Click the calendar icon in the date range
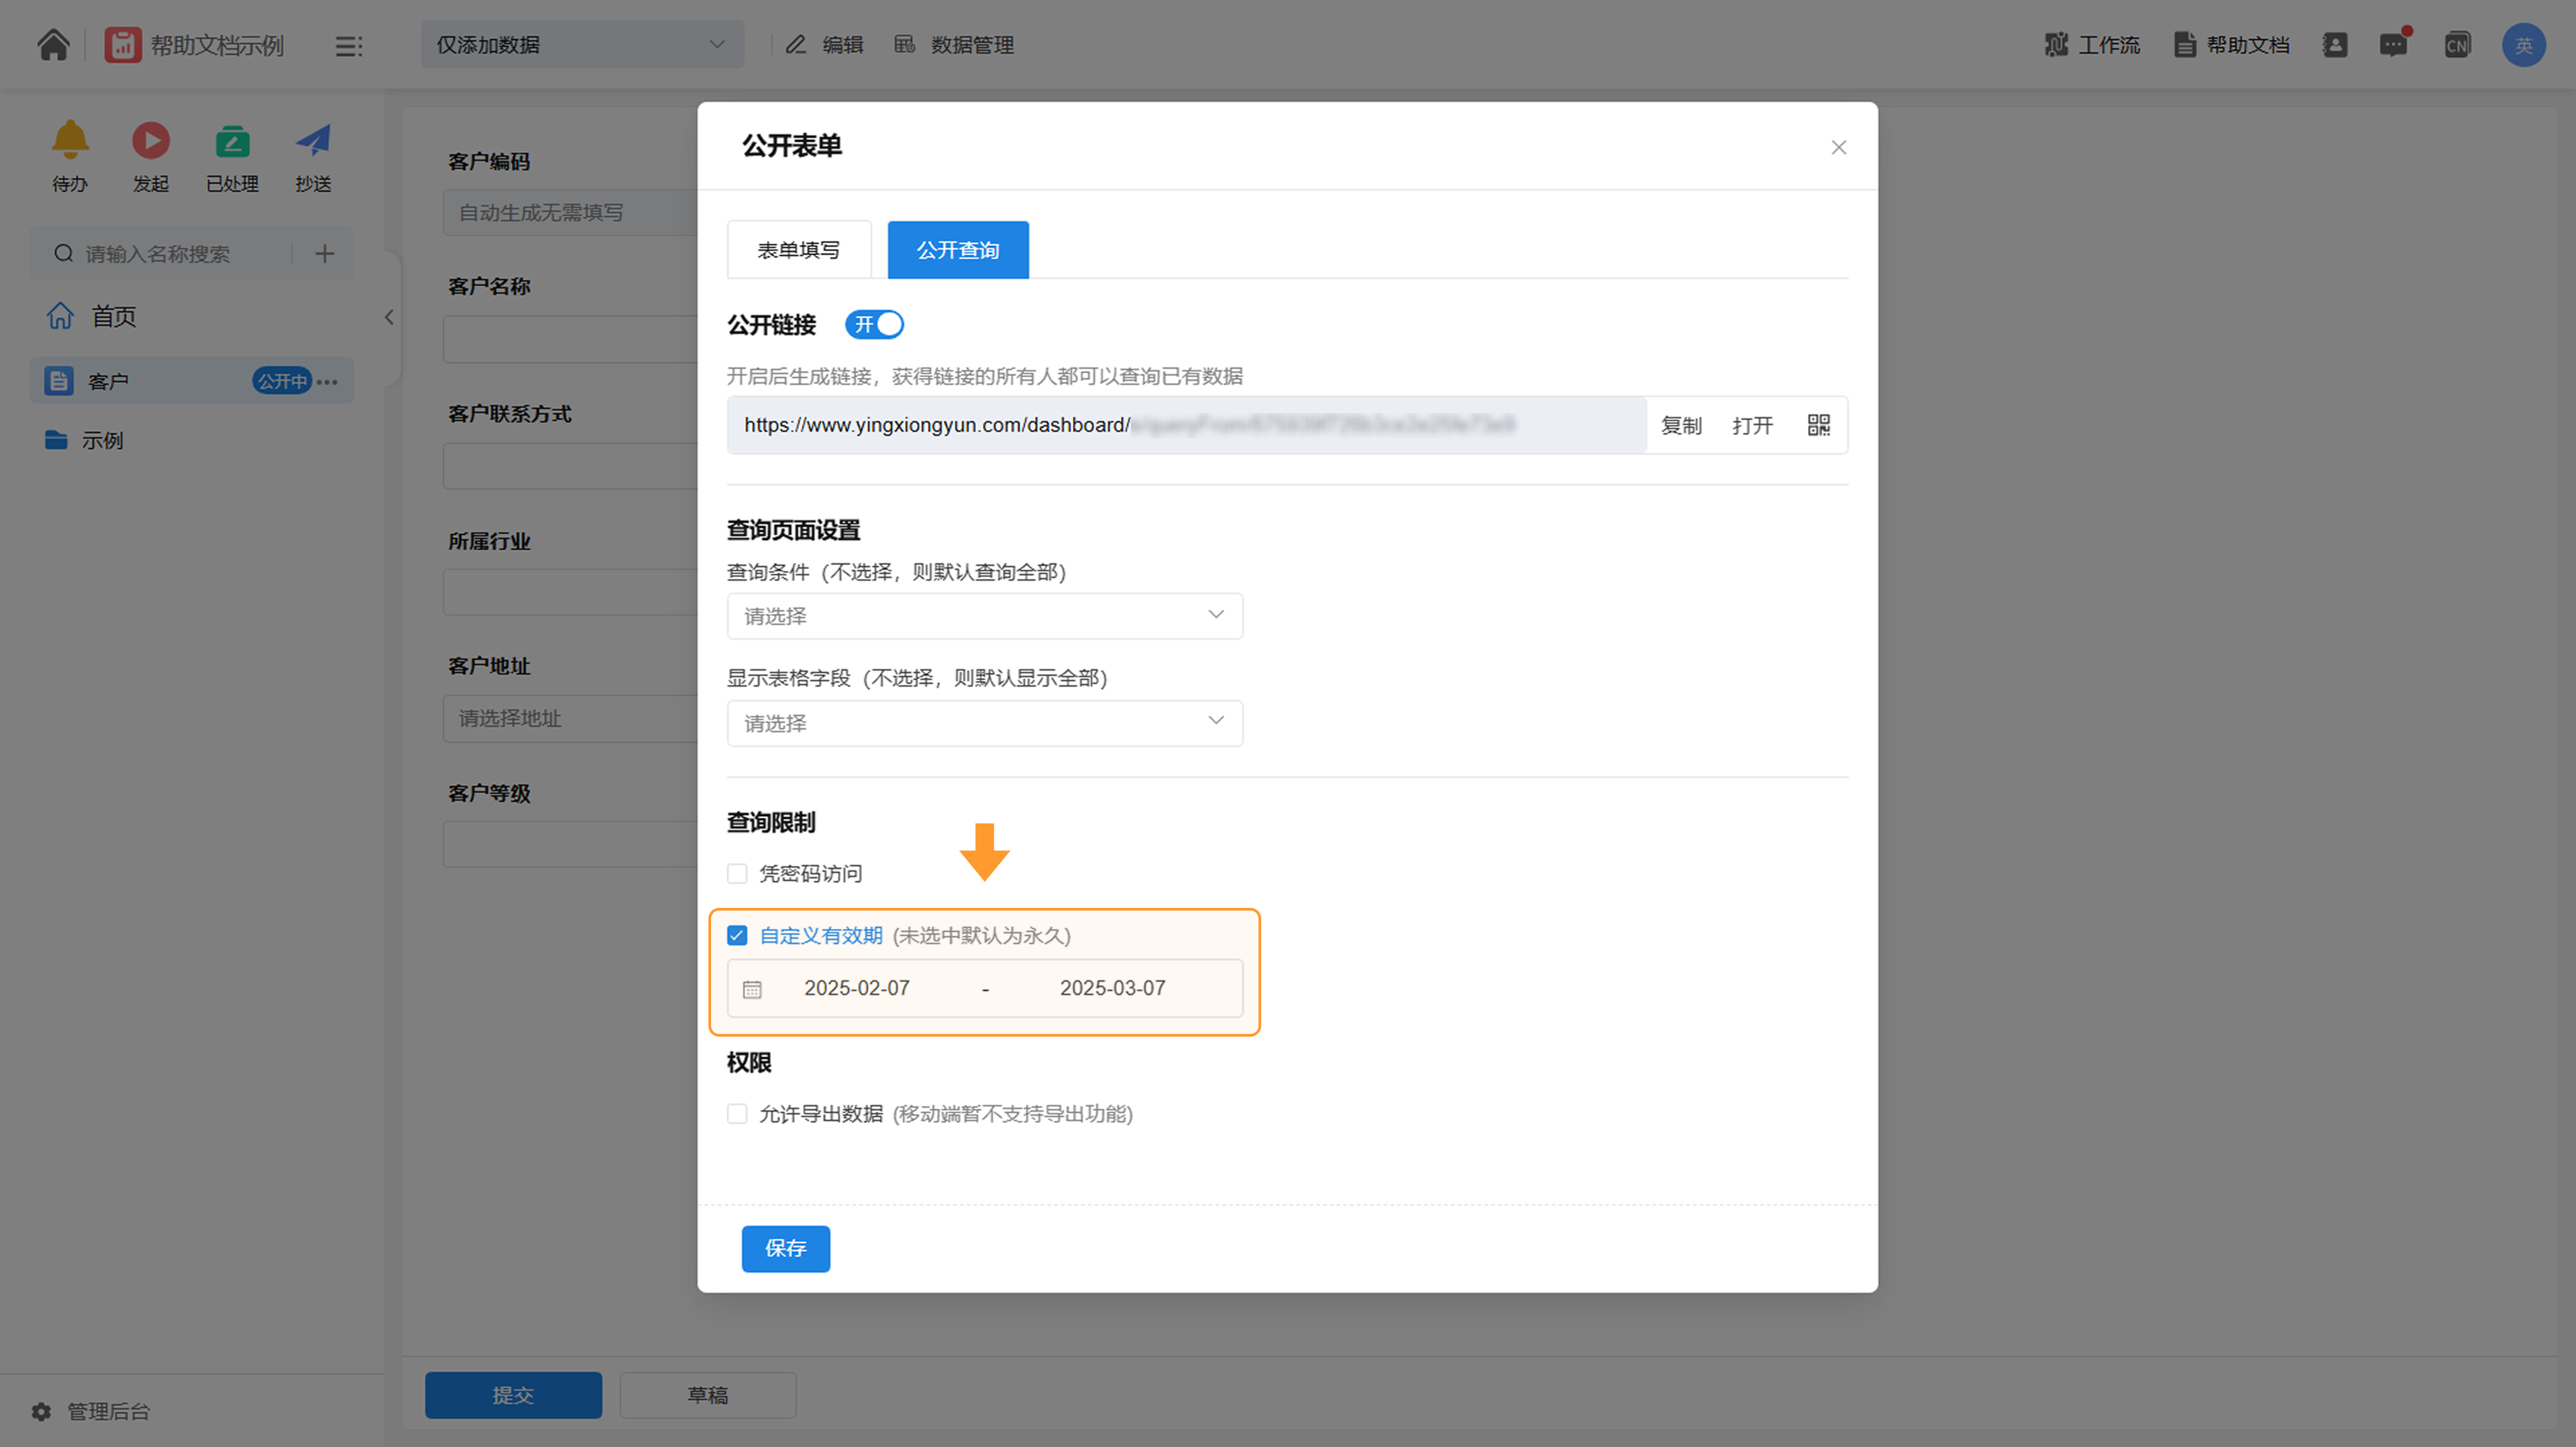2576x1447 pixels. 752,989
